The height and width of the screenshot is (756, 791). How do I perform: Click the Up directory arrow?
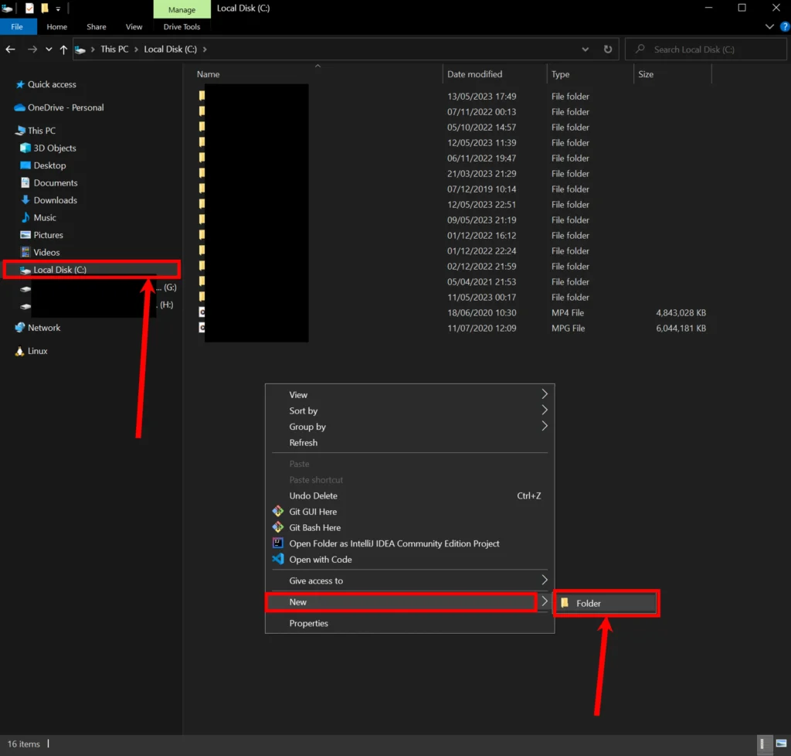click(x=63, y=49)
